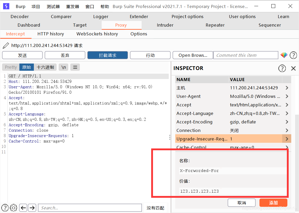Open the hamburger message editor menu icon
Viewport: 299px width, 213px height.
coord(75,67)
